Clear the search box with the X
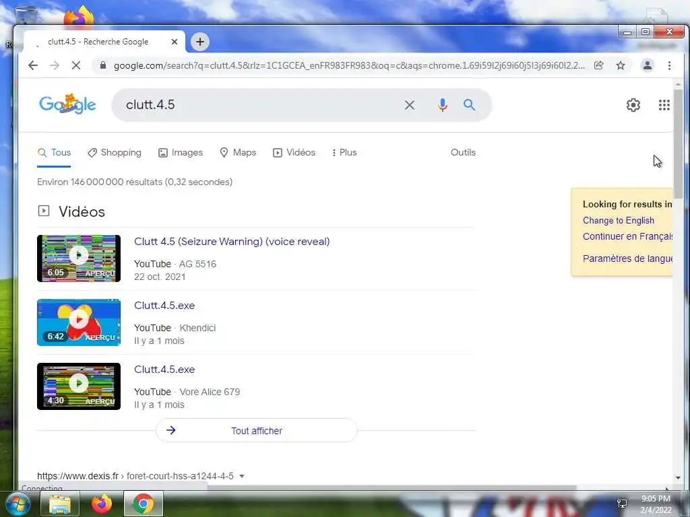 point(409,104)
